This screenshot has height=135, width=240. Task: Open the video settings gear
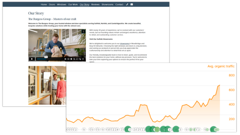[71, 59]
